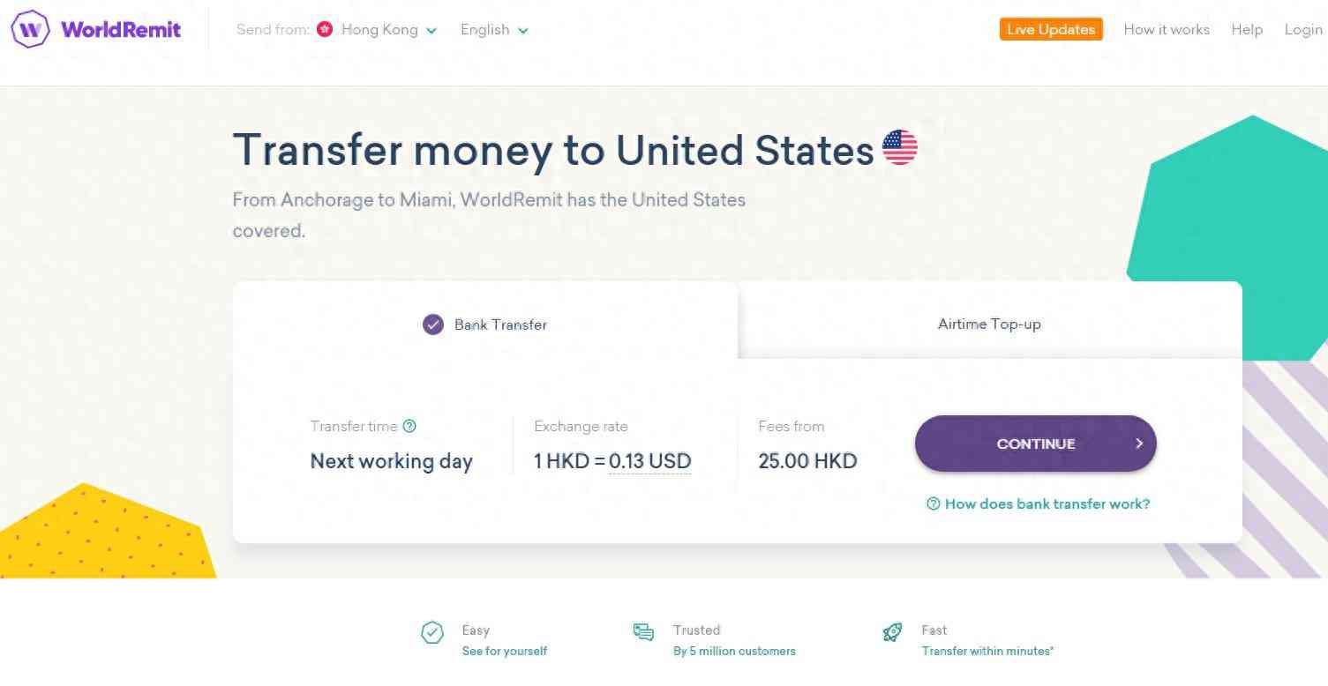Open How it works page

pyautogui.click(x=1166, y=29)
